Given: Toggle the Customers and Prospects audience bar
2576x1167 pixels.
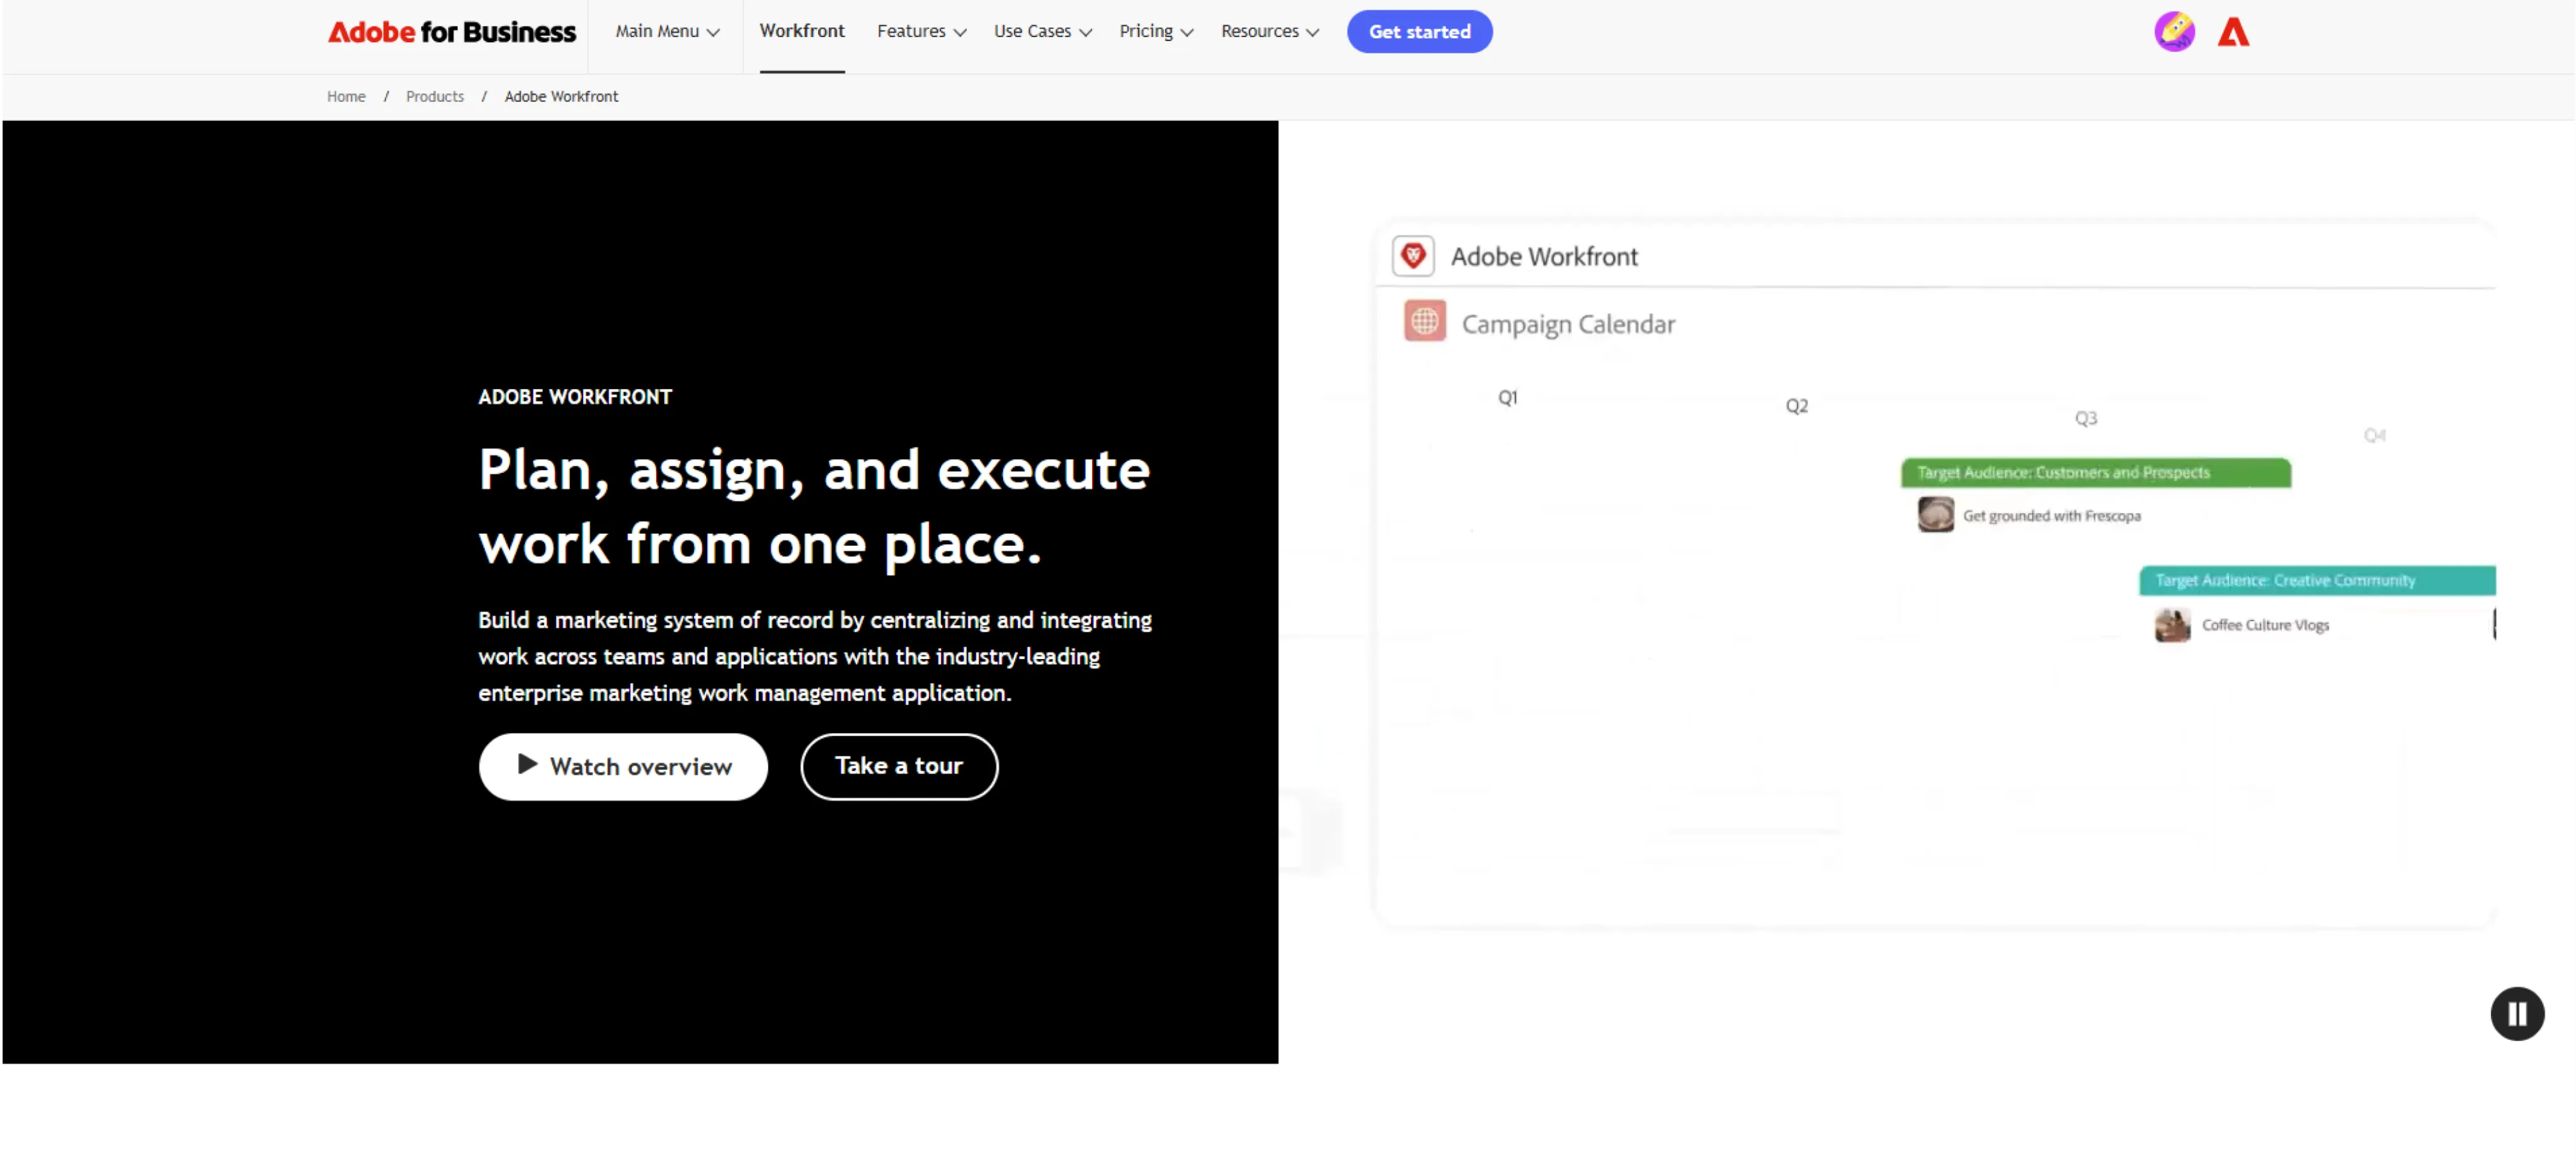Looking at the screenshot, I should pyautogui.click(x=2095, y=473).
